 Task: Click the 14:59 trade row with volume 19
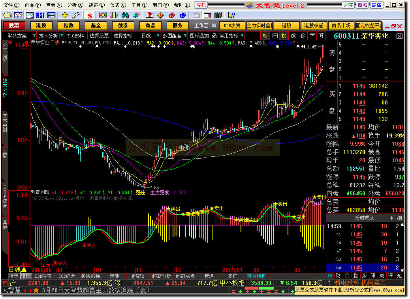[x=363, y=226]
